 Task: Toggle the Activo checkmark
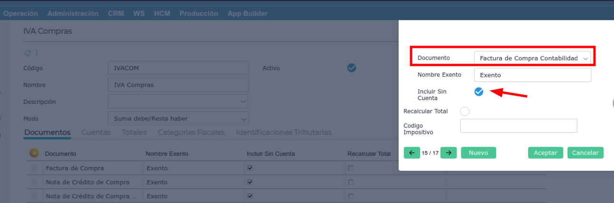pos(352,68)
